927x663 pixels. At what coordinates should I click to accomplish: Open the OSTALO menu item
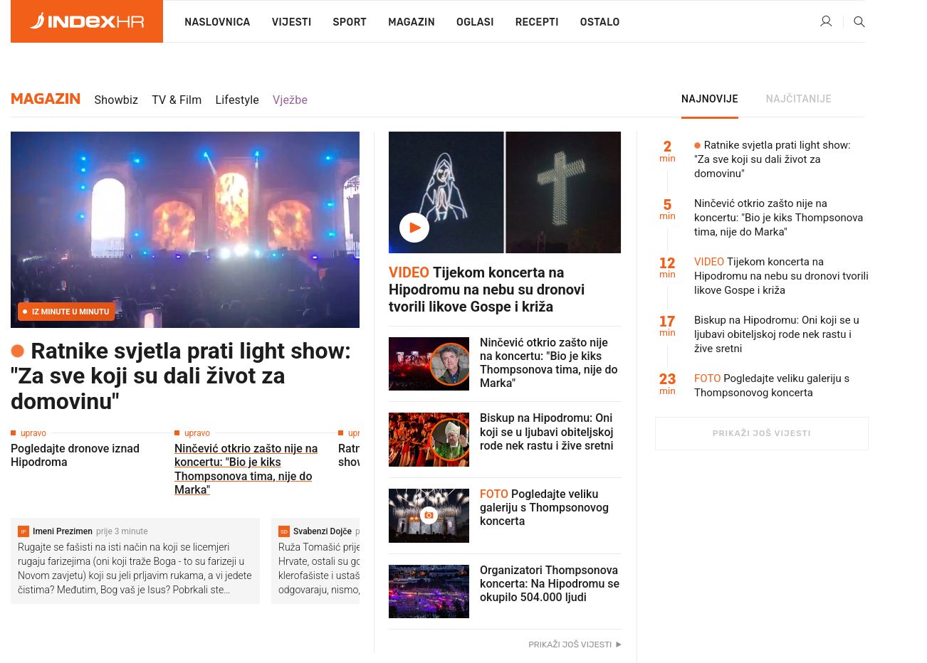click(x=599, y=22)
